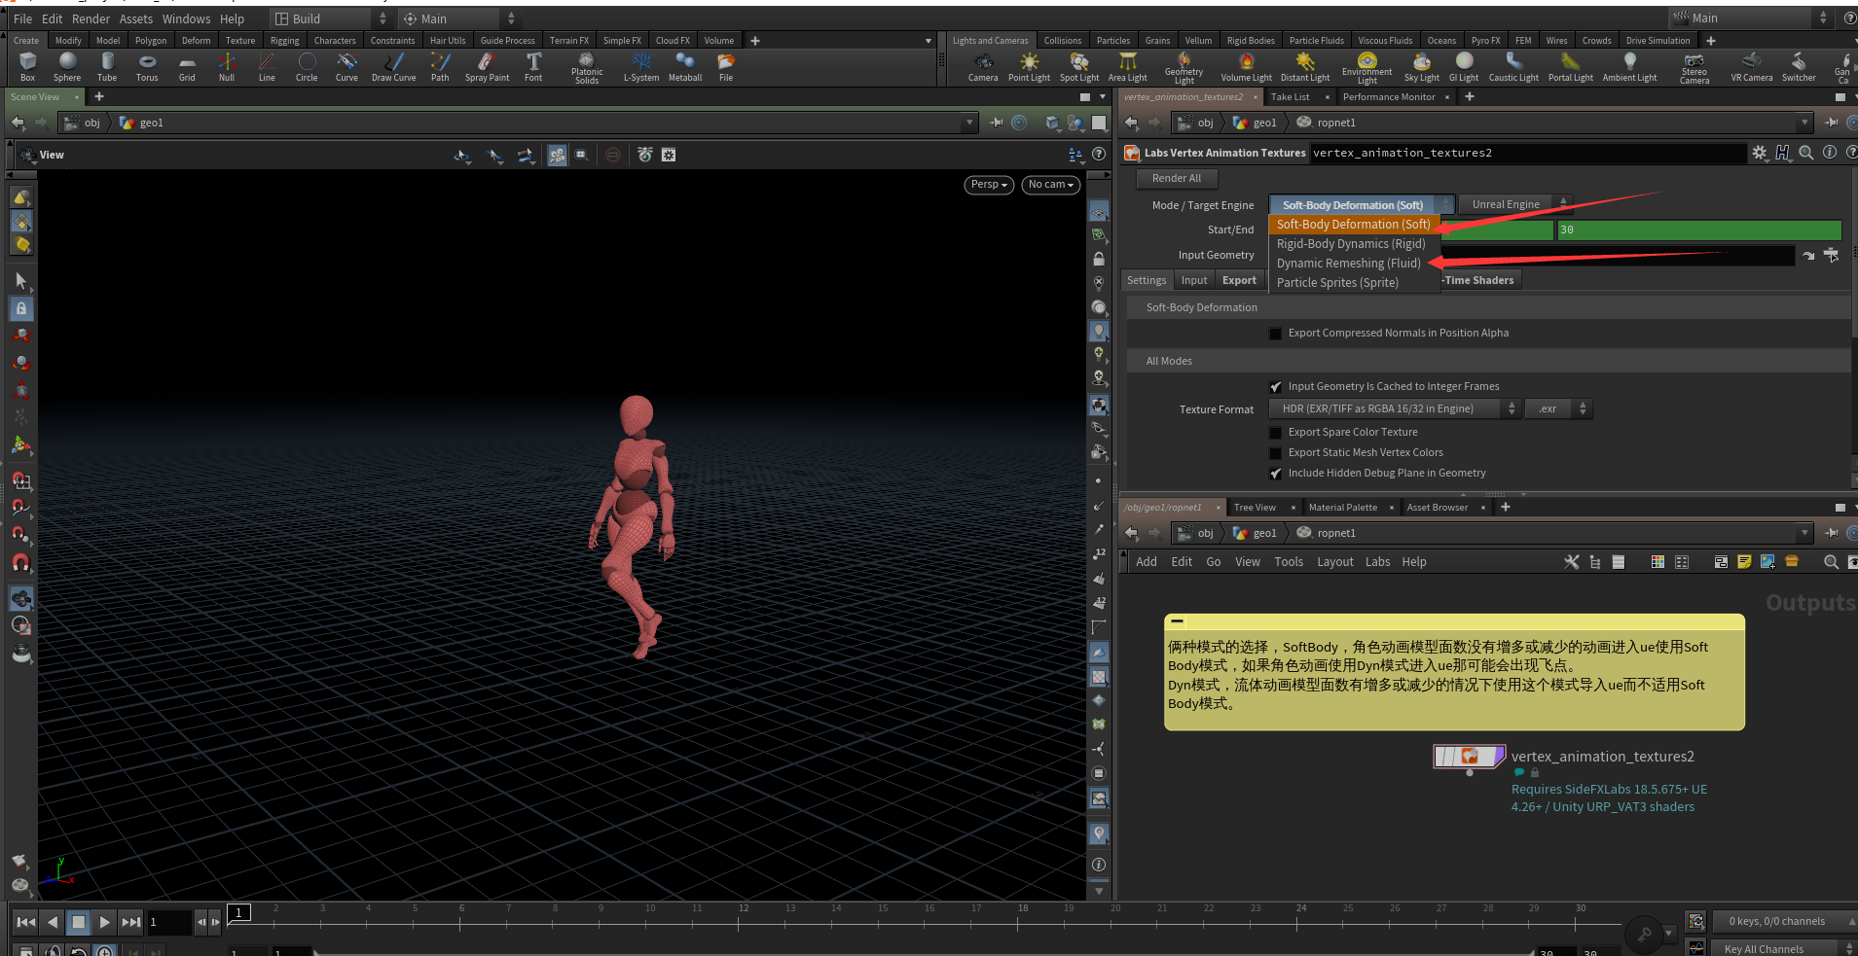Enable Export Compressed Normals in Position Alpha
1858x956 pixels.
tap(1275, 334)
